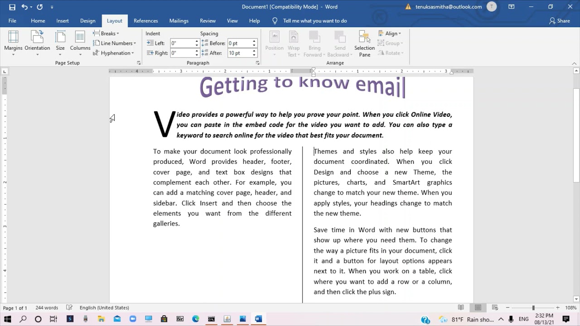Switch to the Home tab

(x=38, y=21)
